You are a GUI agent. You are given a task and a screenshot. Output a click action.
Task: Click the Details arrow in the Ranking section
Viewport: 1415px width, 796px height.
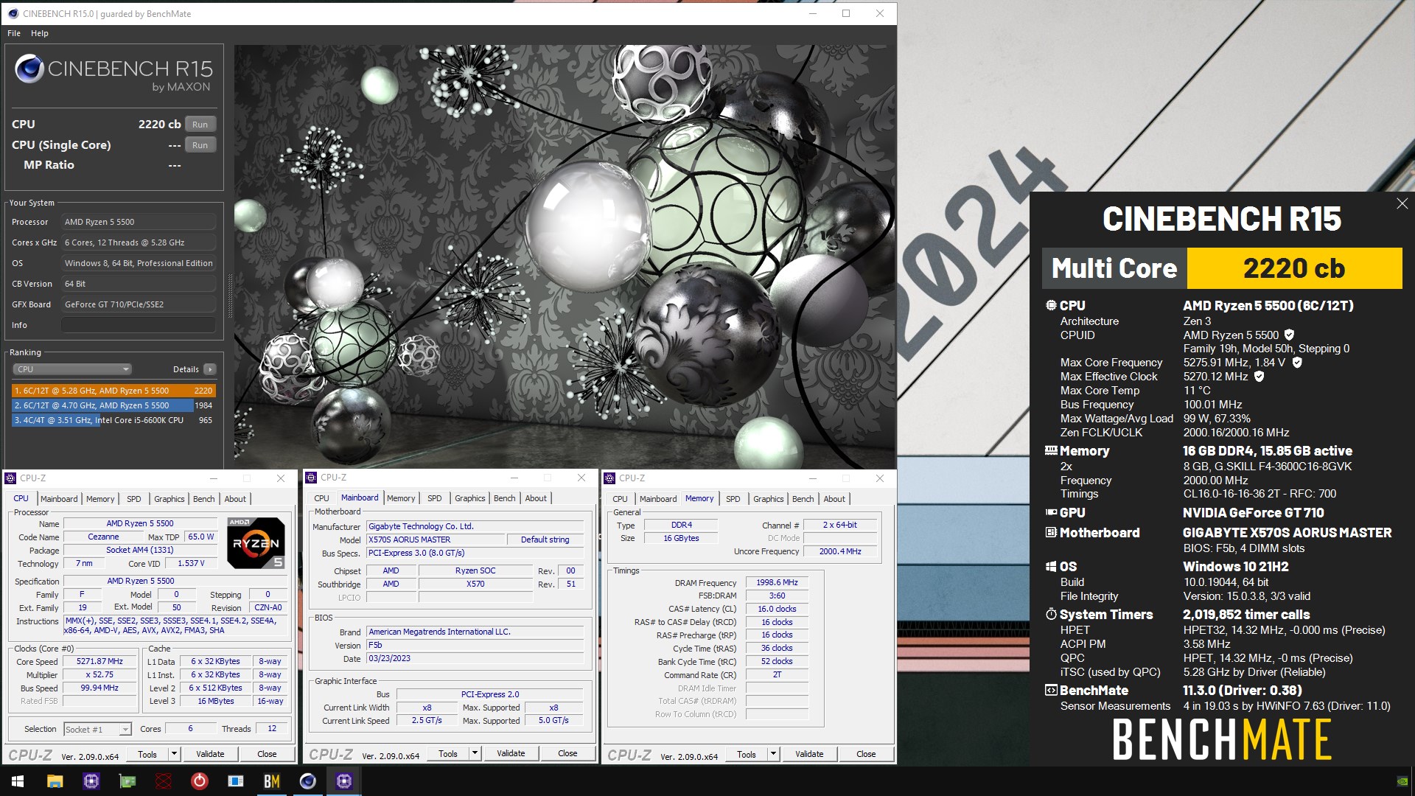pos(210,369)
